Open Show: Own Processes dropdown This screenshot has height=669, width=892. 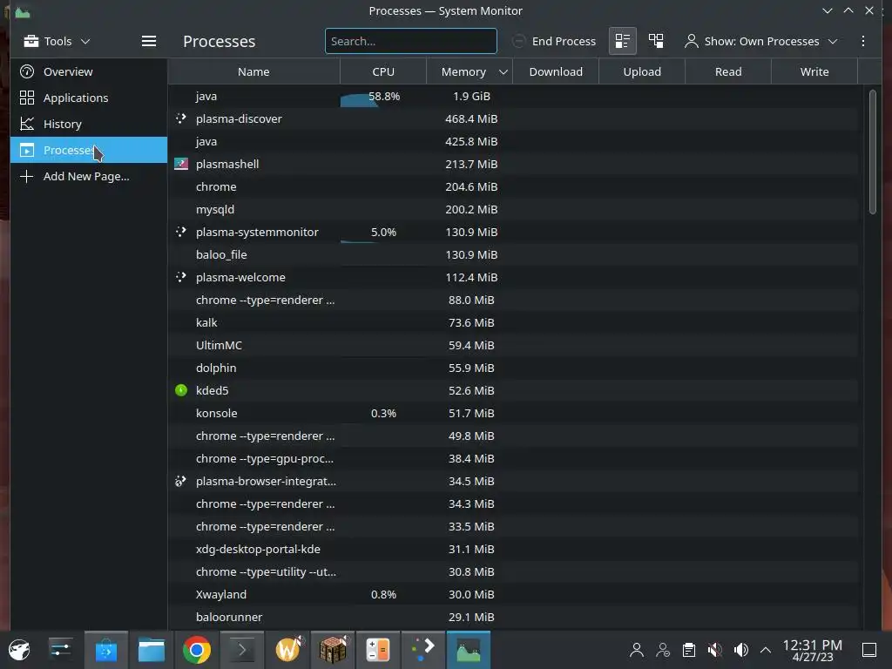(x=761, y=41)
